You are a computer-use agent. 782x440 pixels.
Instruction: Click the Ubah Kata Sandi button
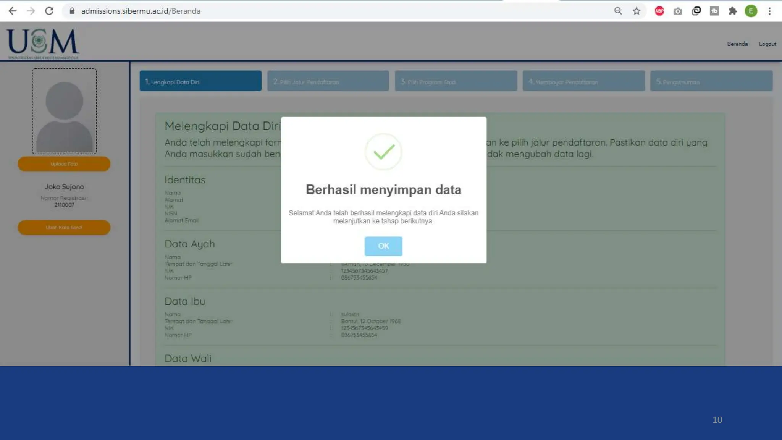(64, 227)
